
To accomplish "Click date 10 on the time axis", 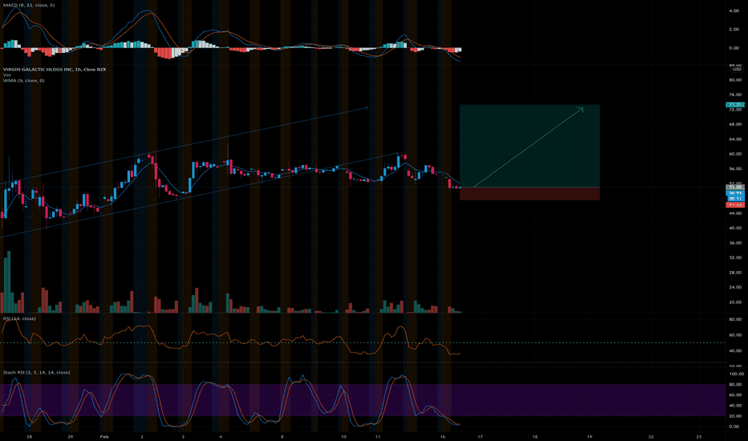I will point(344,437).
